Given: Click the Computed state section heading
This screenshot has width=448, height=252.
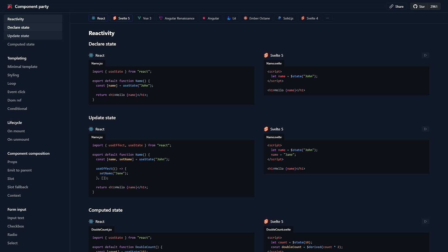Looking at the screenshot, I should click(x=106, y=210).
